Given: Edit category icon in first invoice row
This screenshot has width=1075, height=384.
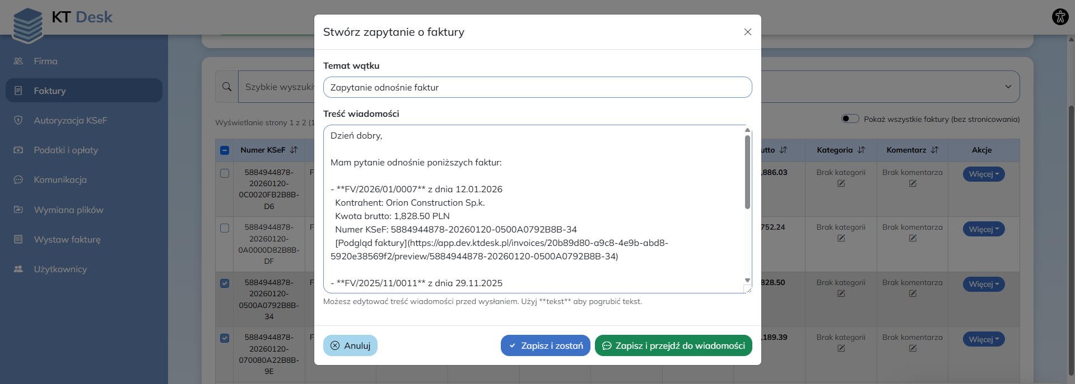Looking at the screenshot, I should 841,183.
